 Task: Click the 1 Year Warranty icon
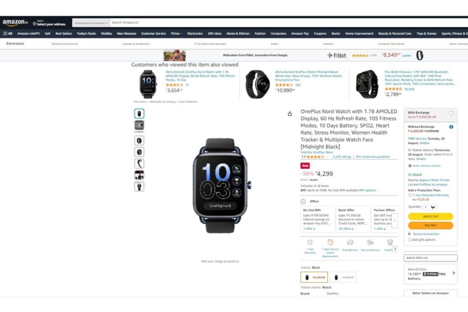310,242
